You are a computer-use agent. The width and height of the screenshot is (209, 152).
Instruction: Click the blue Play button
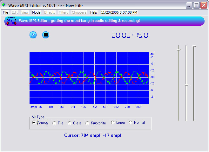33,35
